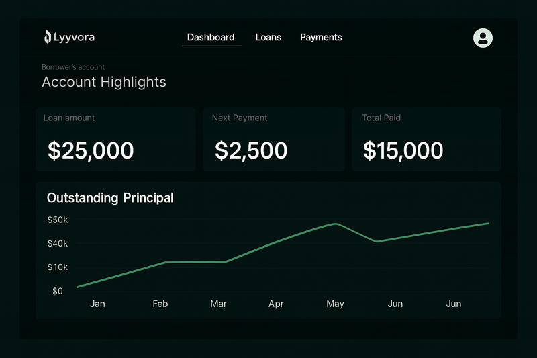Open the user profile avatar
The height and width of the screenshot is (358, 537).
483,38
